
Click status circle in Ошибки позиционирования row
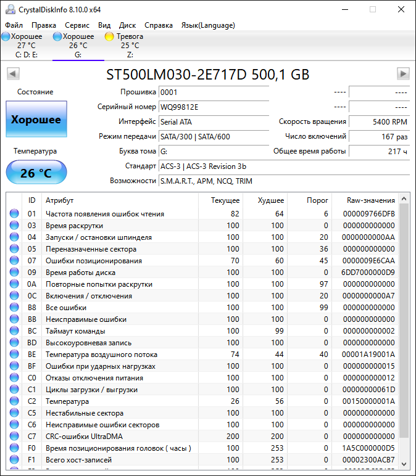14,261
